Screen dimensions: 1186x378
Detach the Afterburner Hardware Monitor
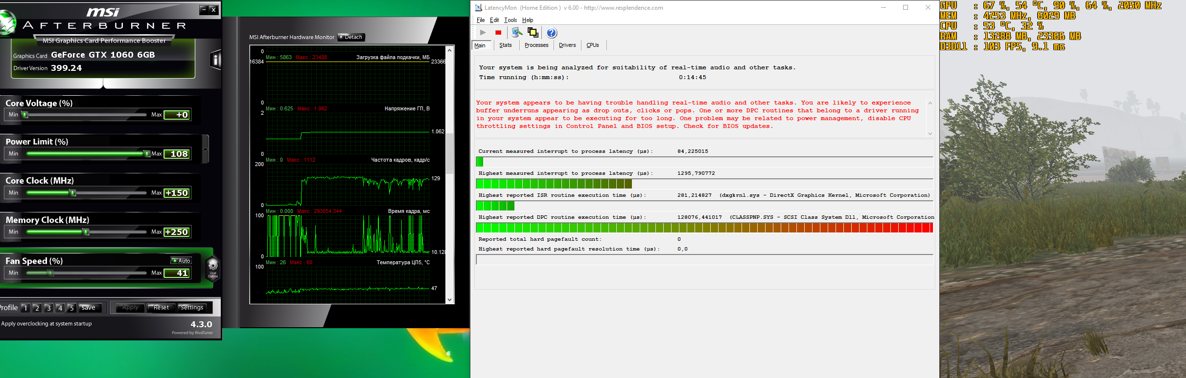coord(351,37)
